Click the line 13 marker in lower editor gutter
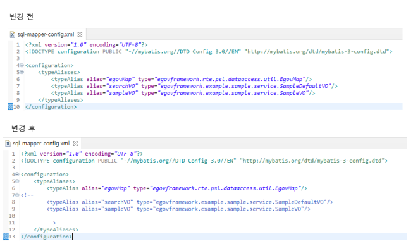 coord(6,237)
